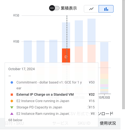Click the SKU ID column header
Viewport: 125px width, 130px height.
[84, 123]
